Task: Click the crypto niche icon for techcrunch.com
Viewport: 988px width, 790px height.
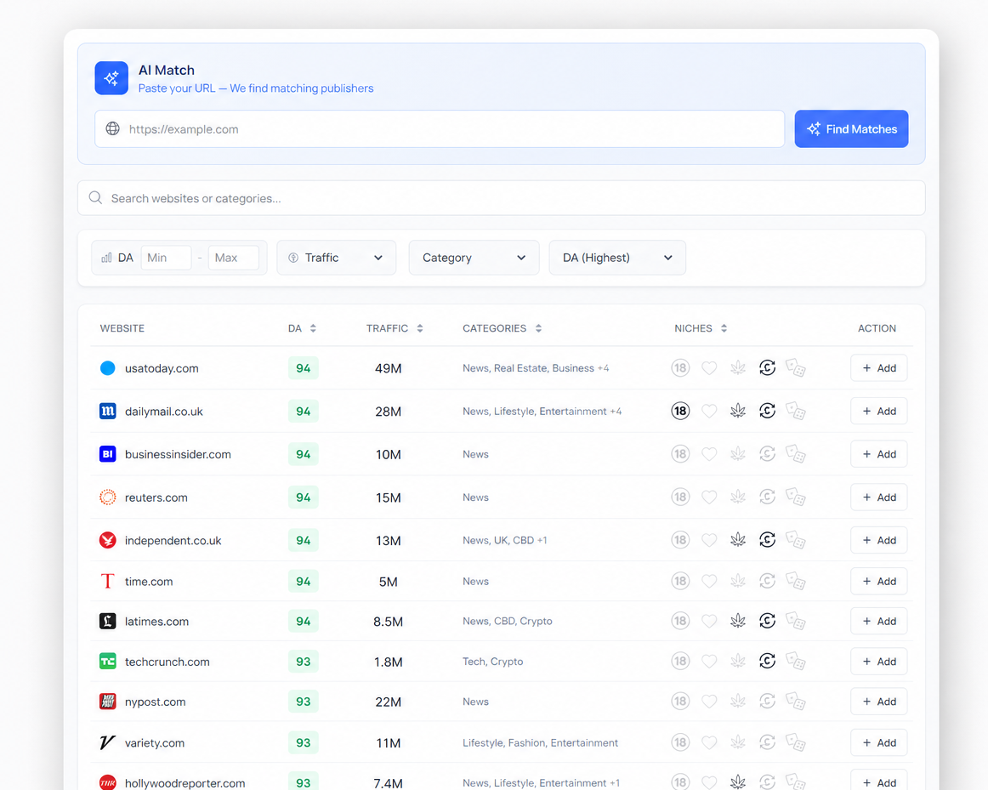Action: 767,661
